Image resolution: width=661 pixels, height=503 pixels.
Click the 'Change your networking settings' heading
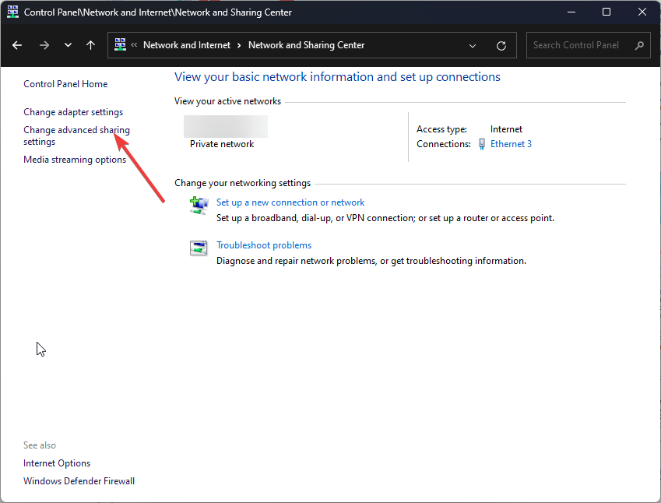point(242,183)
